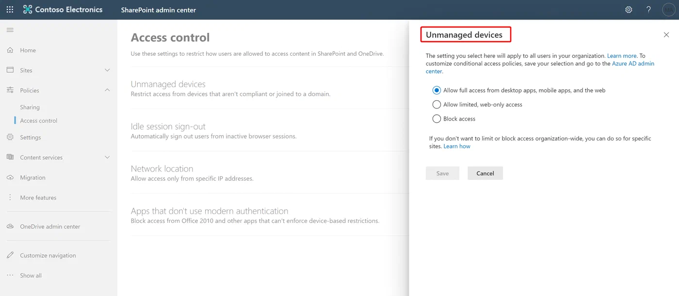Screen dimensions: 679x296
Task: Click SharePoint admin center title
Action: [159, 10]
